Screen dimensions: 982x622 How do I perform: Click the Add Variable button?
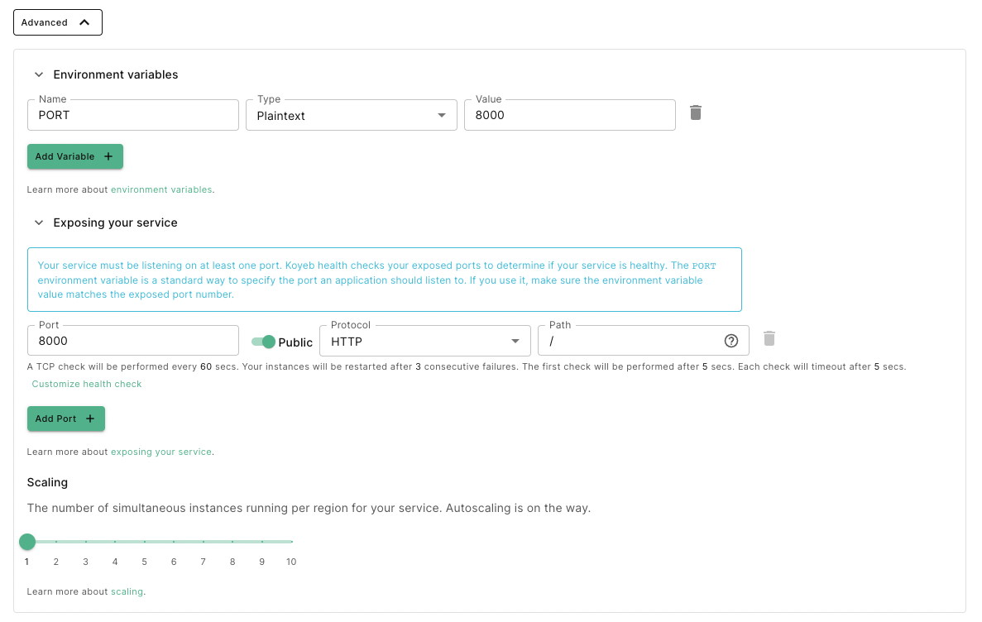click(x=75, y=156)
